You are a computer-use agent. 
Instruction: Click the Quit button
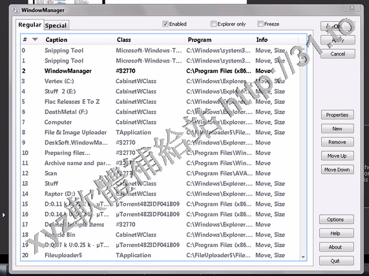336,261
